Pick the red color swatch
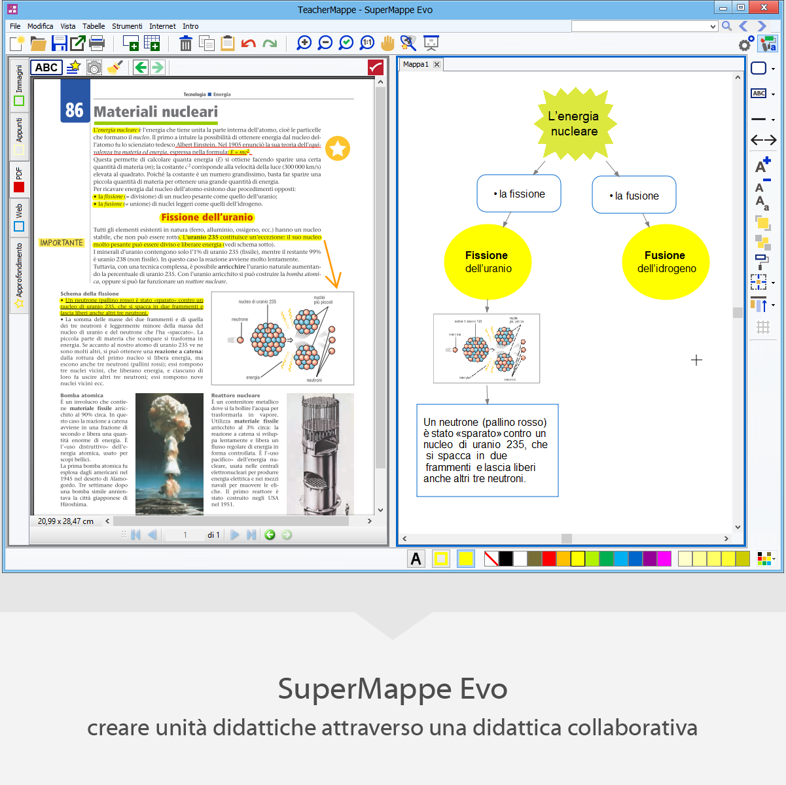The width and height of the screenshot is (786, 785). (x=549, y=559)
